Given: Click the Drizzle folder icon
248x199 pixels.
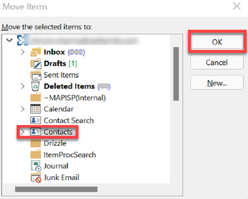Looking at the screenshot, I should [x=36, y=143].
